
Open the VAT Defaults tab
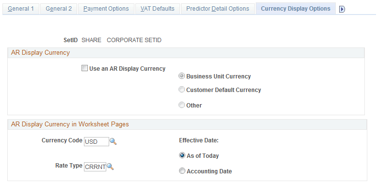[157, 9]
